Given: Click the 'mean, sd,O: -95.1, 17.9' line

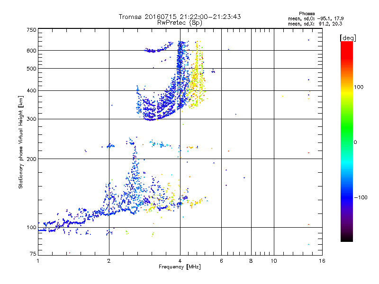Looking at the screenshot, I should click(316, 18).
